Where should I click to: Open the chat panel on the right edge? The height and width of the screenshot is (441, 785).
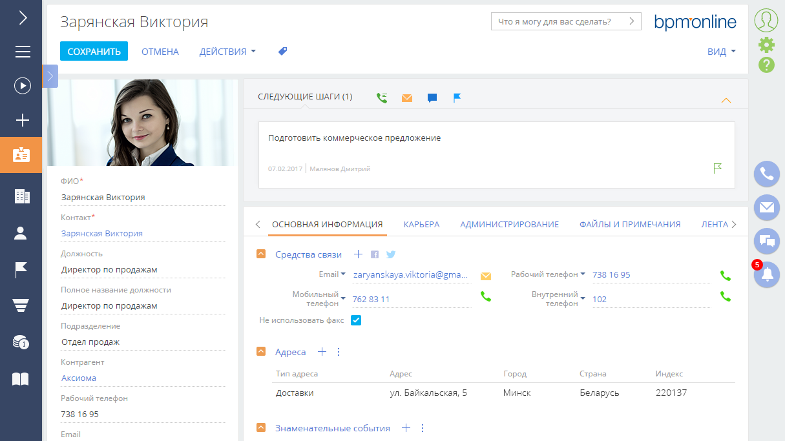click(x=766, y=241)
